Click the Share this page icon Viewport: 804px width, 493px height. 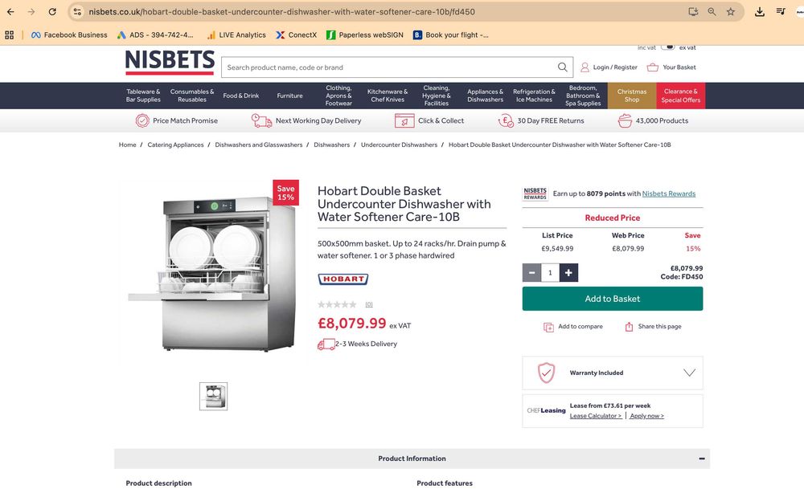pyautogui.click(x=629, y=327)
